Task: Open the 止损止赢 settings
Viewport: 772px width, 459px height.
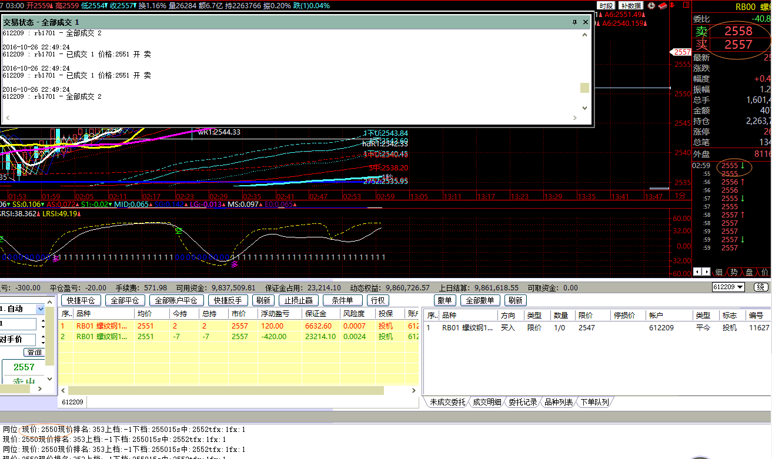Action: (299, 300)
